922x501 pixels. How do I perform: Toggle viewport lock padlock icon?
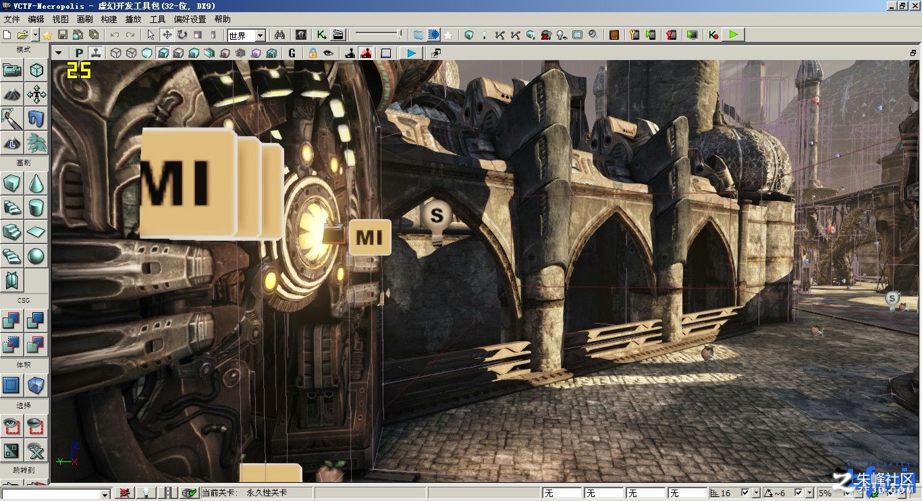313,53
